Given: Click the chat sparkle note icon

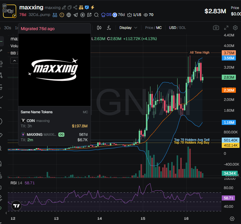Looking at the screenshot, I should tap(89, 15).
